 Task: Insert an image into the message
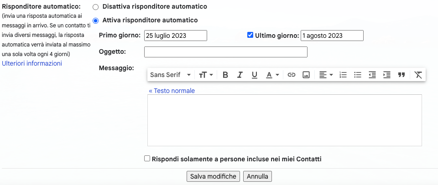pyautogui.click(x=306, y=75)
